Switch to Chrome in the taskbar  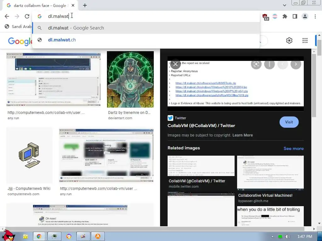39,236
